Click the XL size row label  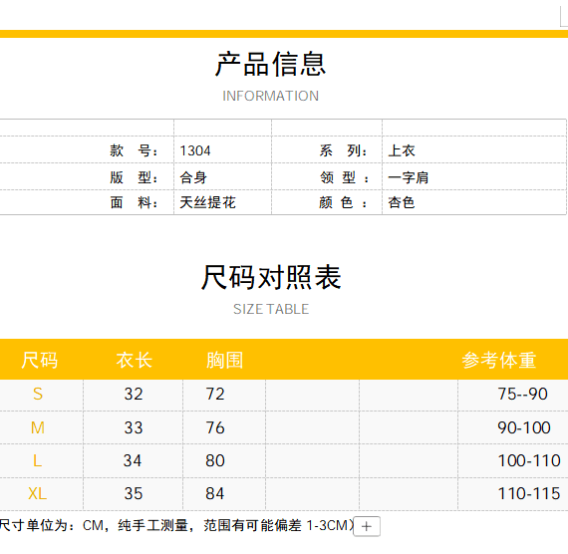(37, 494)
